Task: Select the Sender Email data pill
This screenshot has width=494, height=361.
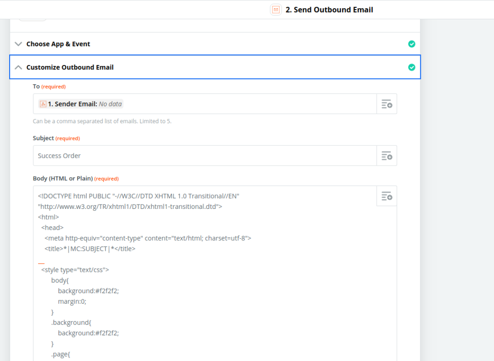Action: (81, 104)
